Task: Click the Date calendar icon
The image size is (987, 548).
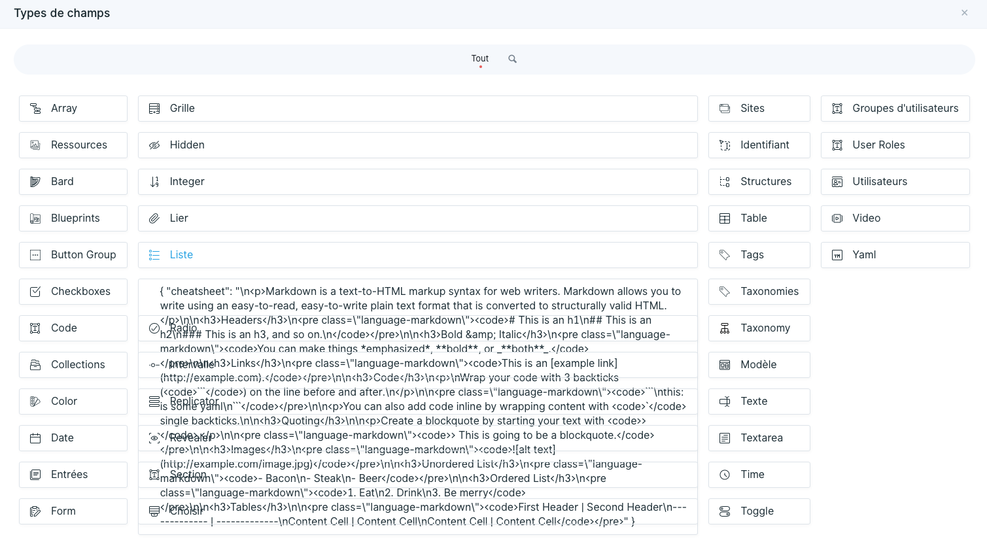Action: click(x=36, y=438)
